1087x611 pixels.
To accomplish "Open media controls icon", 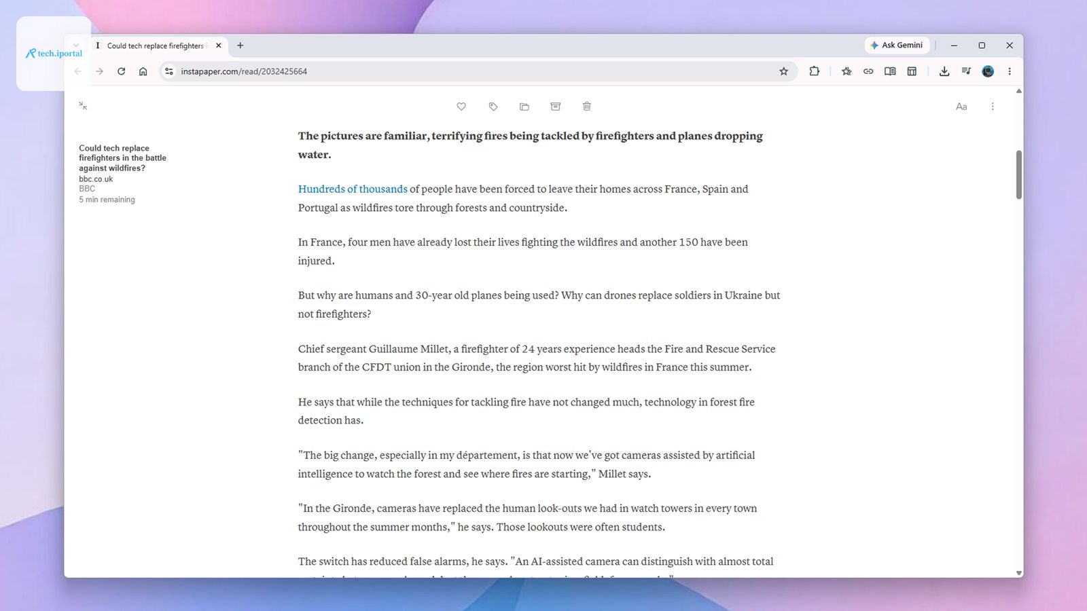I will pos(966,71).
